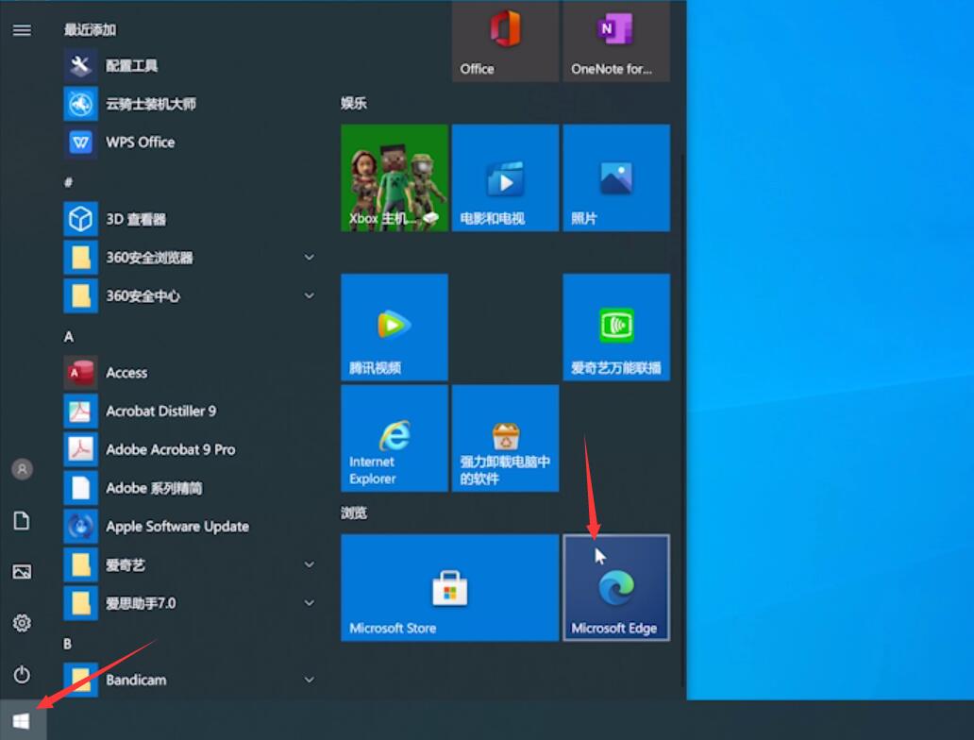Open Apple Software Update
The height and width of the screenshot is (740, 974).
pos(190,527)
